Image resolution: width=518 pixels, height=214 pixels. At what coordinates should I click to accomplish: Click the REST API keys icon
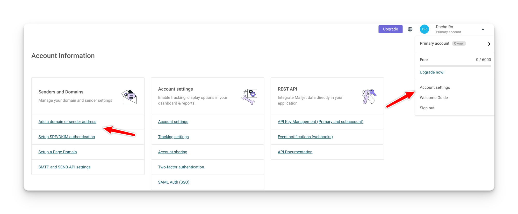[369, 96]
